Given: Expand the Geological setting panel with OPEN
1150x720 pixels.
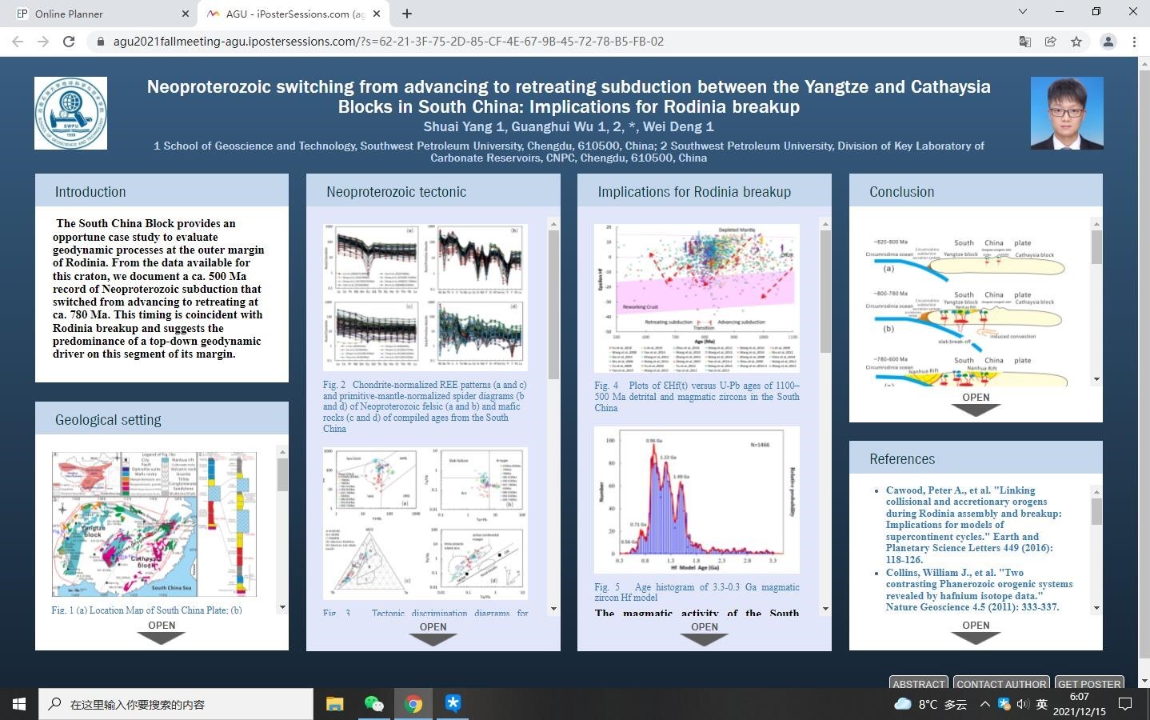Looking at the screenshot, I should click(x=162, y=632).
